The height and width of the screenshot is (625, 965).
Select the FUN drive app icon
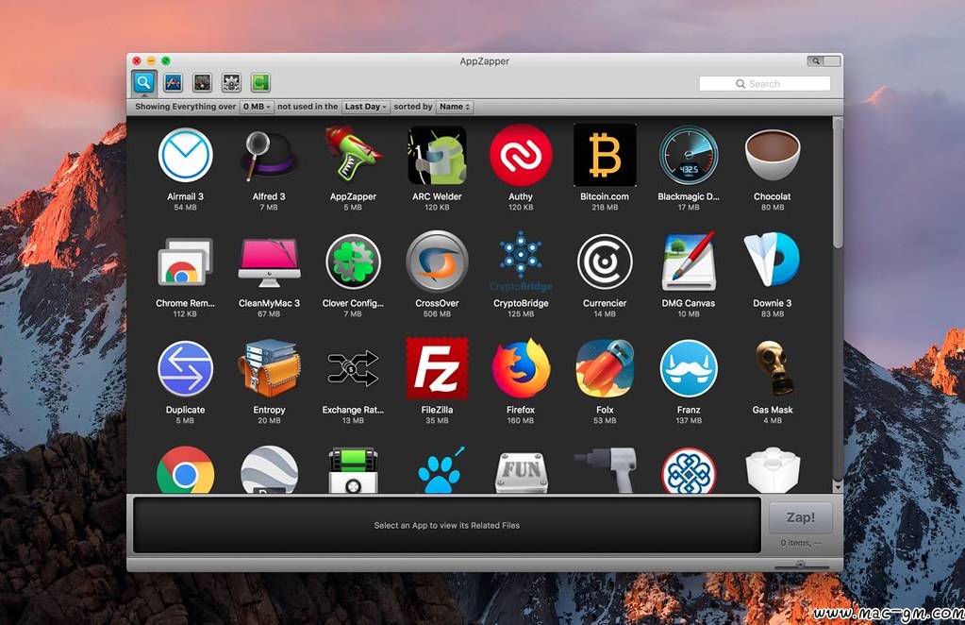[x=522, y=472]
